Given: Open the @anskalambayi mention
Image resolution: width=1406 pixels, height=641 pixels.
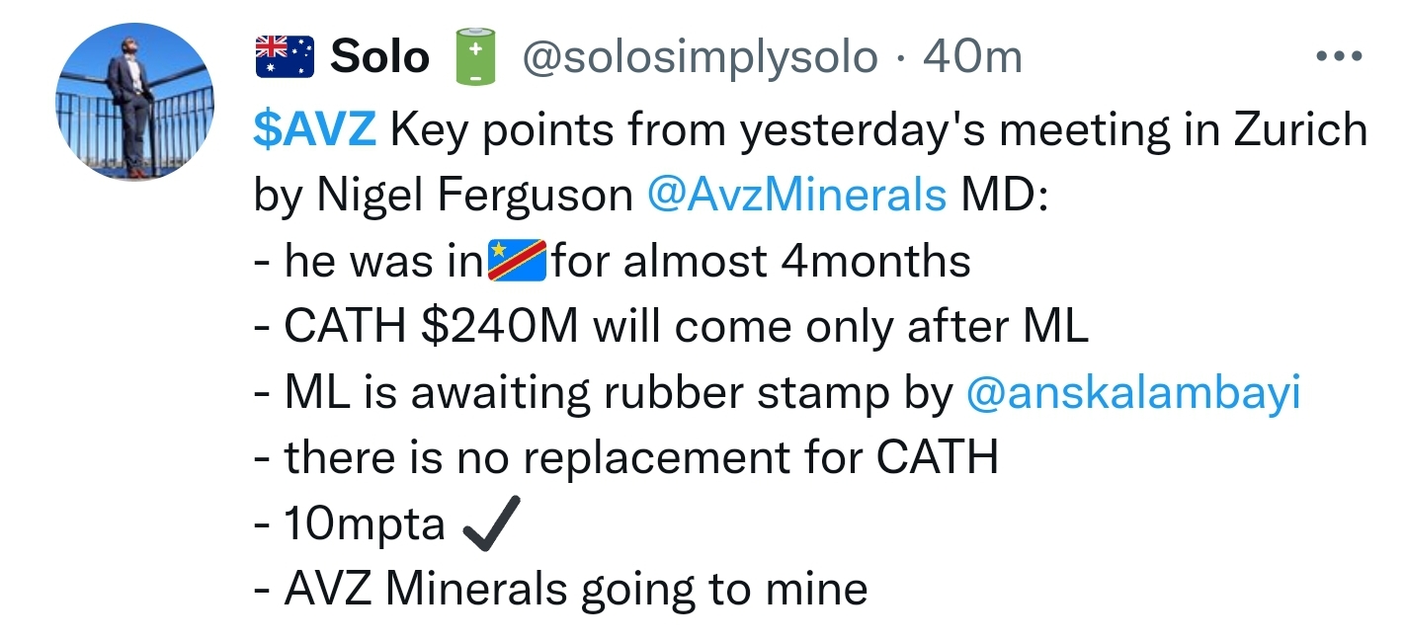Looking at the screenshot, I should (x=1132, y=393).
